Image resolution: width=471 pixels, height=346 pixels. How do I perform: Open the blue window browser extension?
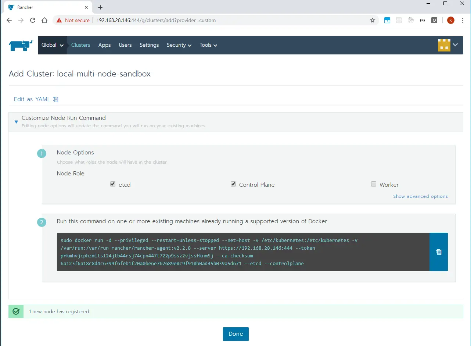pyautogui.click(x=387, y=21)
